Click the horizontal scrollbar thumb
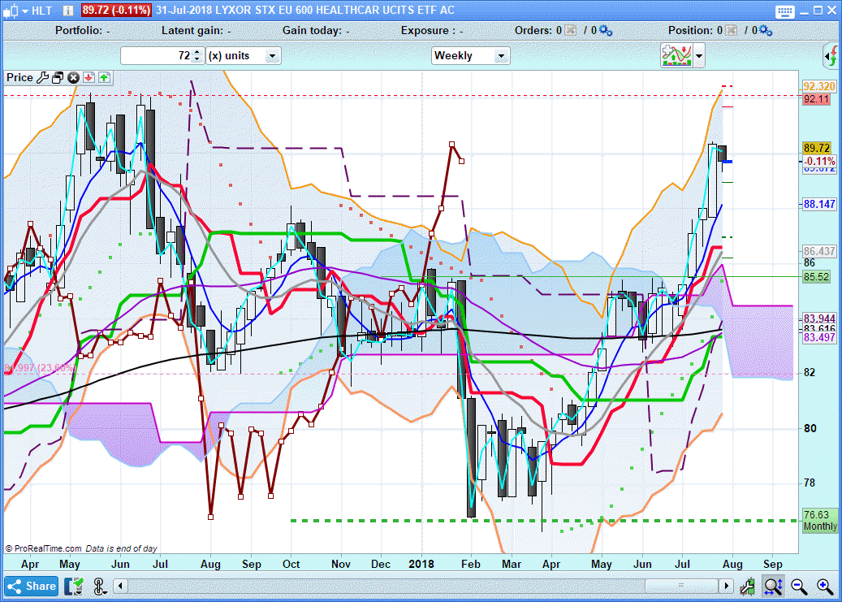Image resolution: width=842 pixels, height=602 pixels. 681,585
